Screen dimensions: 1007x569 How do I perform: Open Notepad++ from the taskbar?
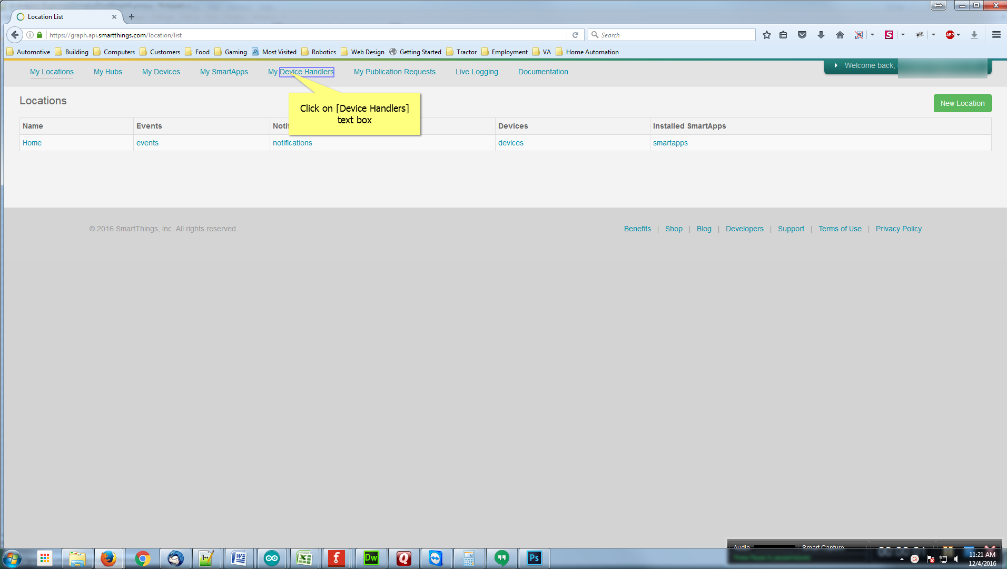206,558
